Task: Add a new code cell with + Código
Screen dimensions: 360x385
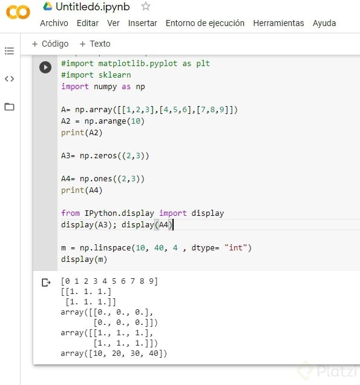Action: click(50, 44)
